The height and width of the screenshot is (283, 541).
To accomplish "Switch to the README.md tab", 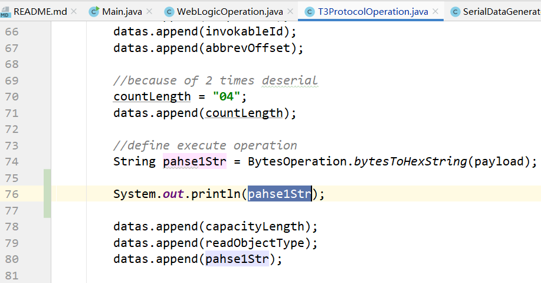I will pyautogui.click(x=40, y=11).
